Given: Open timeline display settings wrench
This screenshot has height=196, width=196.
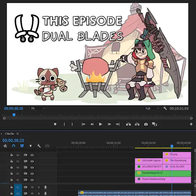Looking at the screenshot, I should pos(39,146).
